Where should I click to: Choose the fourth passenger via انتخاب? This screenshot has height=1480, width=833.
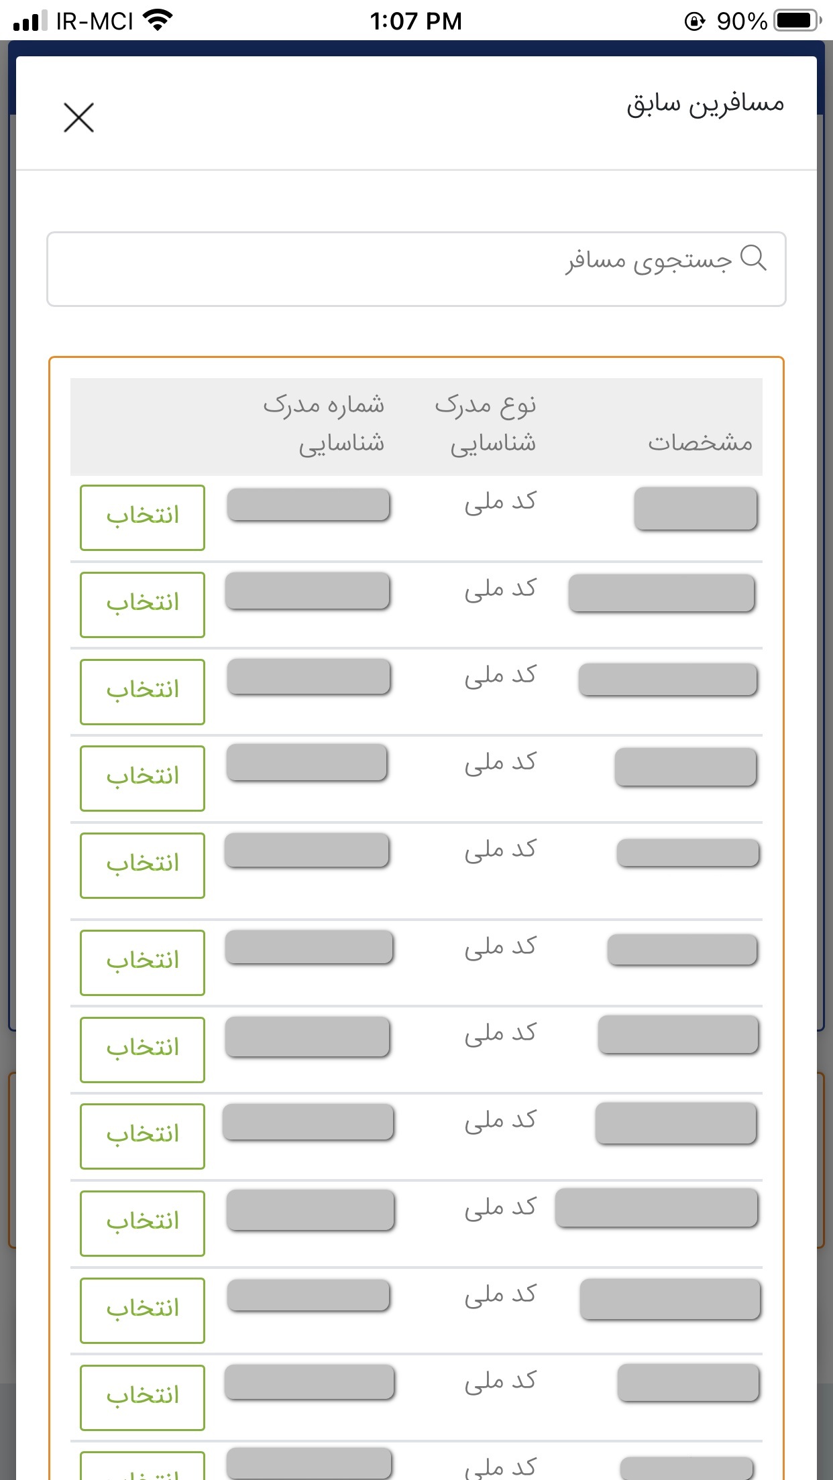142,778
